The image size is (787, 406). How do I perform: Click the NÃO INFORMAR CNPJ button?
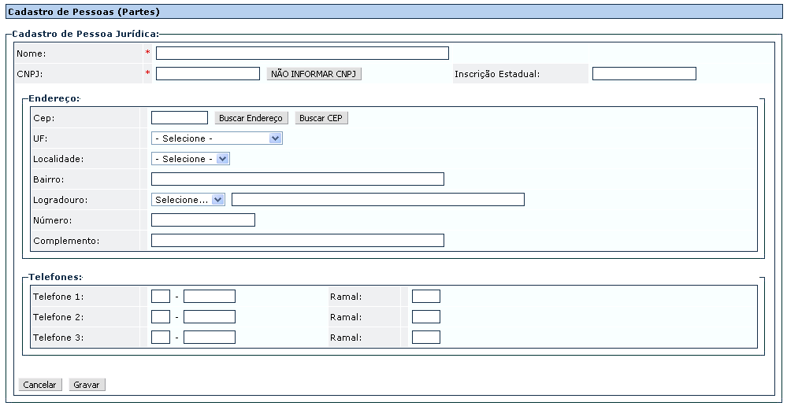314,74
